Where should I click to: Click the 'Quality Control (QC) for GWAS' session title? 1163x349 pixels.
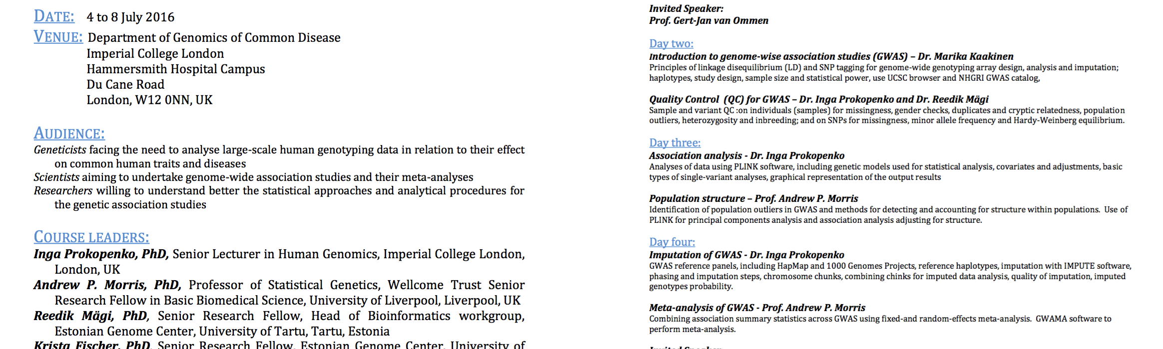pos(719,100)
